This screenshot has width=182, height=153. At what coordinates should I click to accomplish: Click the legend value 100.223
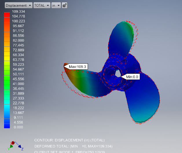pyautogui.click(x=19, y=21)
